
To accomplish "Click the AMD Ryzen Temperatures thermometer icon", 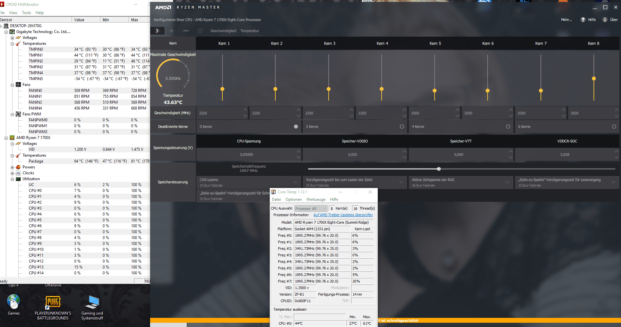I will tap(18, 155).
